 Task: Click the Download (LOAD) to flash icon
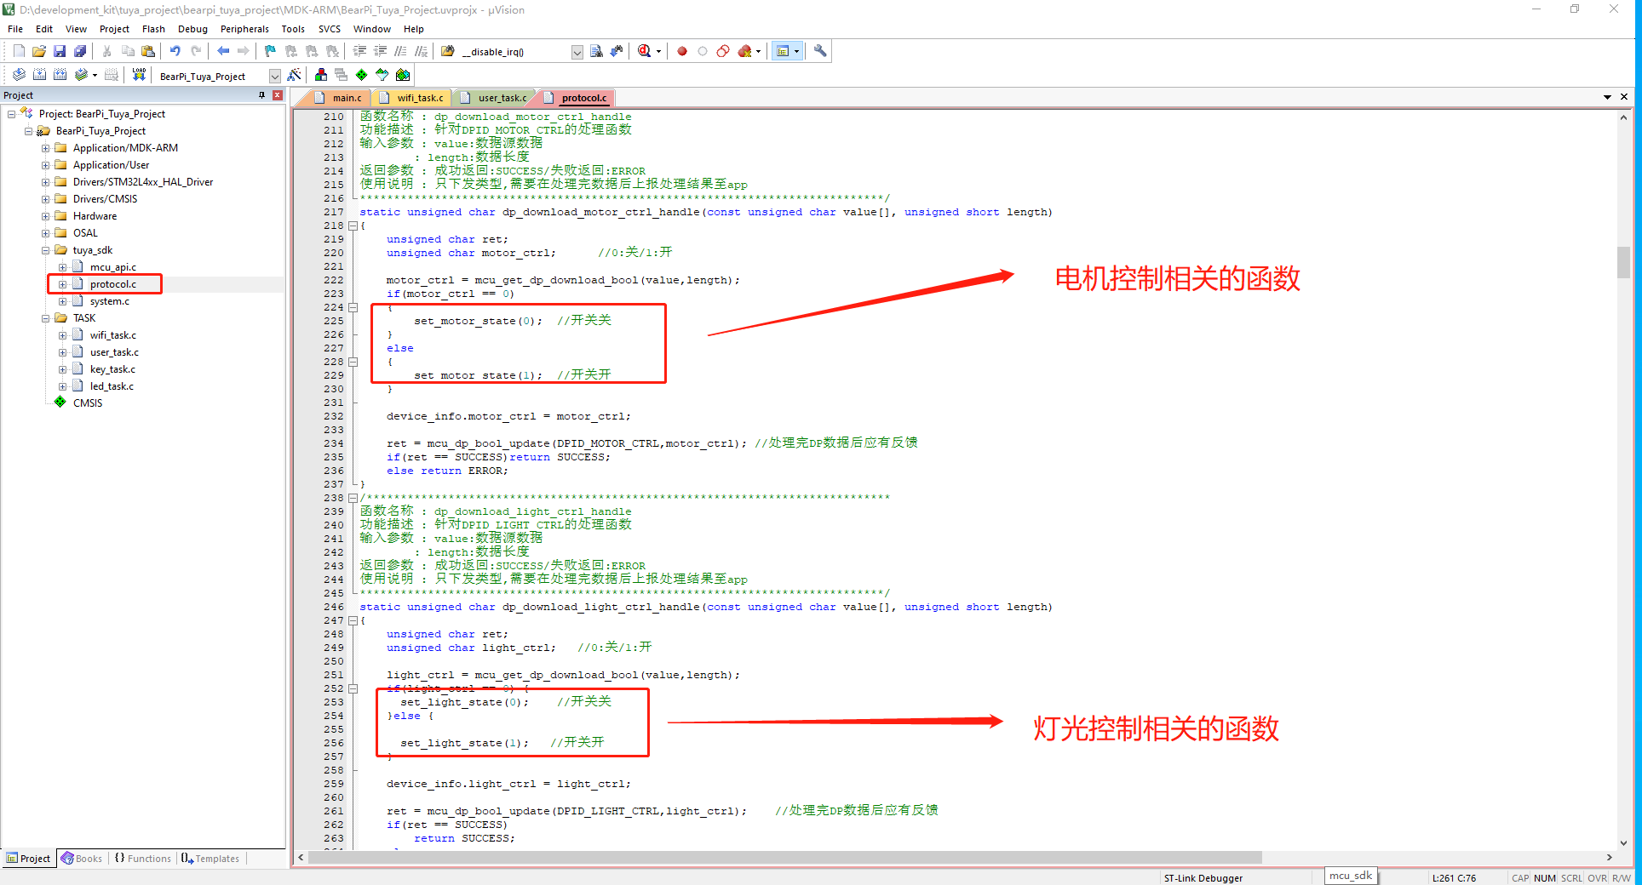coord(139,75)
